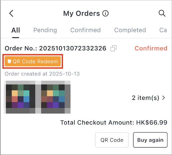Tap the search magnifier icon
The image size is (172, 155).
tap(162, 13)
